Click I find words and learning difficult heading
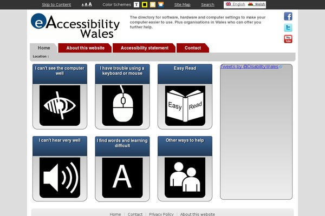 point(122,143)
